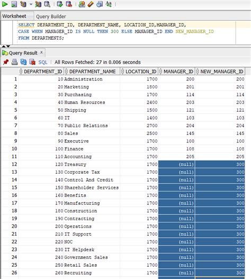Select the Administration cell
This screenshot has width=251, height=279.
(x=92, y=79)
